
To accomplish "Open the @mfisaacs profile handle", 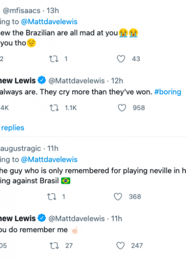I will coord(22,11).
